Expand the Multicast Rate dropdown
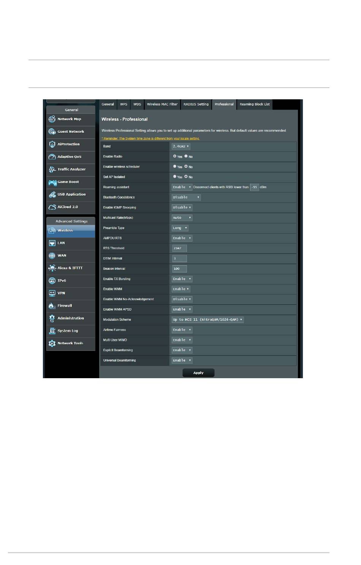 pos(182,218)
